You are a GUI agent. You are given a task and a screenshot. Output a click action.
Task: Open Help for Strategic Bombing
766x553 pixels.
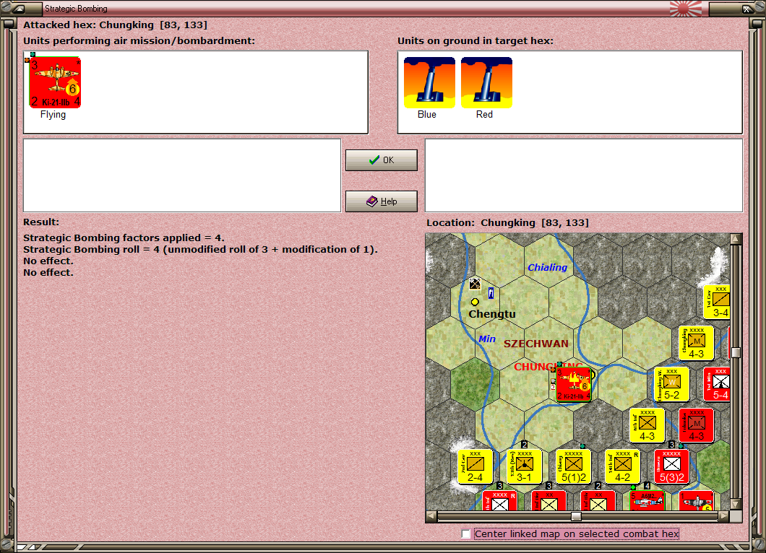point(382,201)
